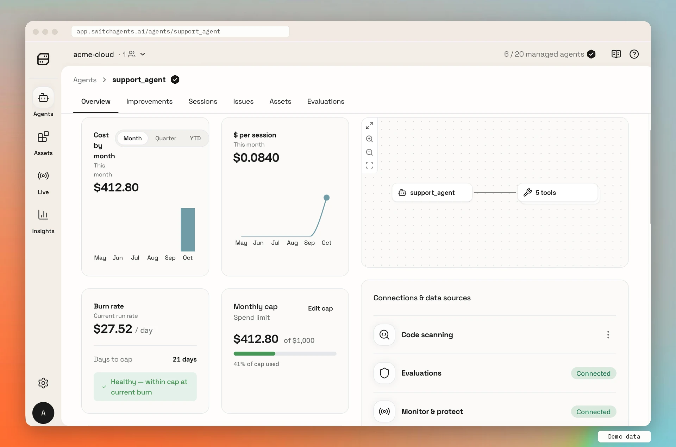Click the user avatar A
This screenshot has height=447, width=676.
[43, 413]
